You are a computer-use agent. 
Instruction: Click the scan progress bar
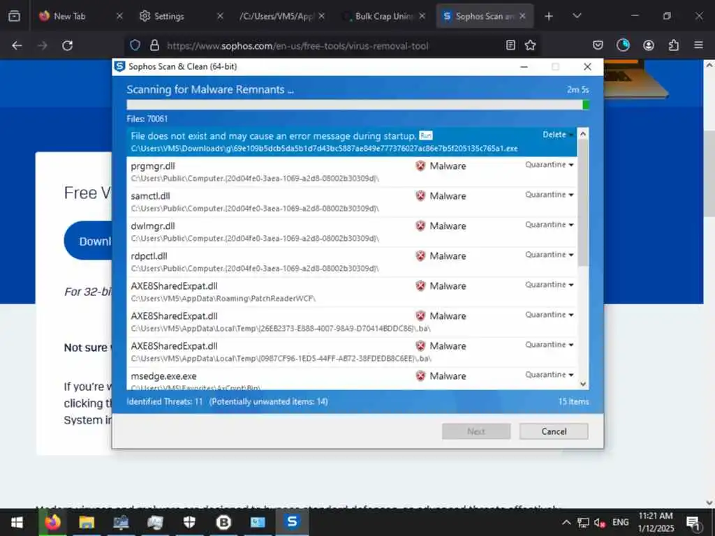click(x=358, y=105)
